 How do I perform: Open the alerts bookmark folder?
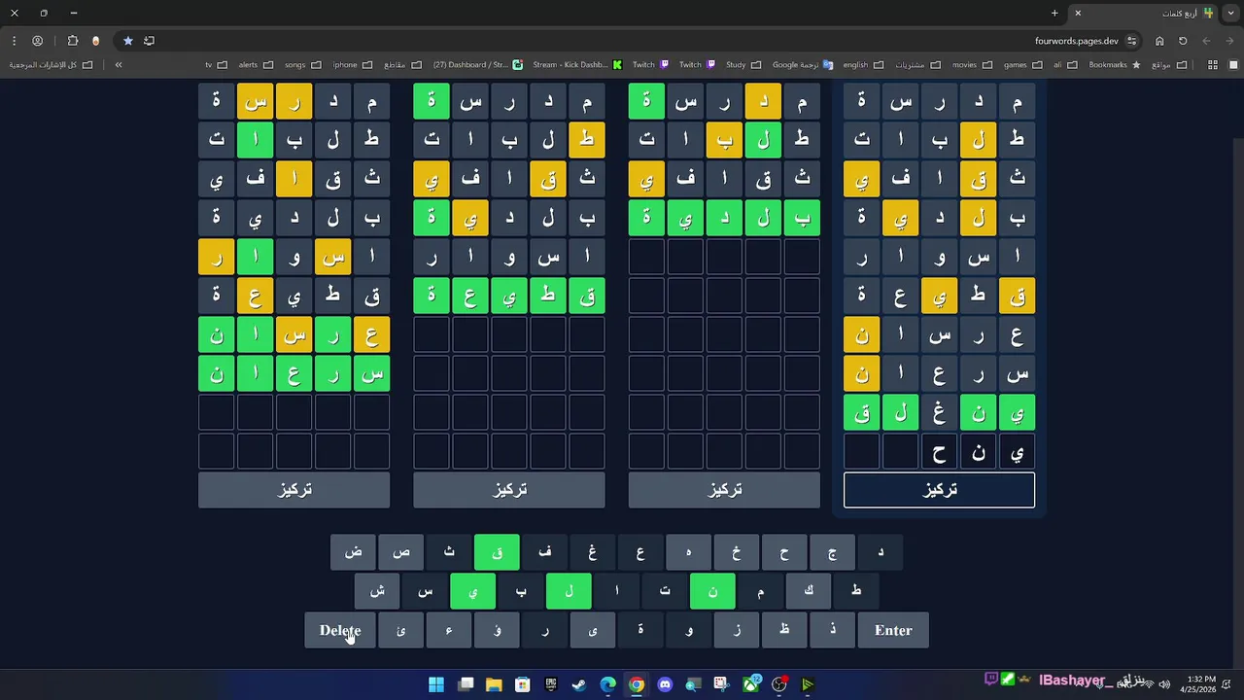[256, 65]
